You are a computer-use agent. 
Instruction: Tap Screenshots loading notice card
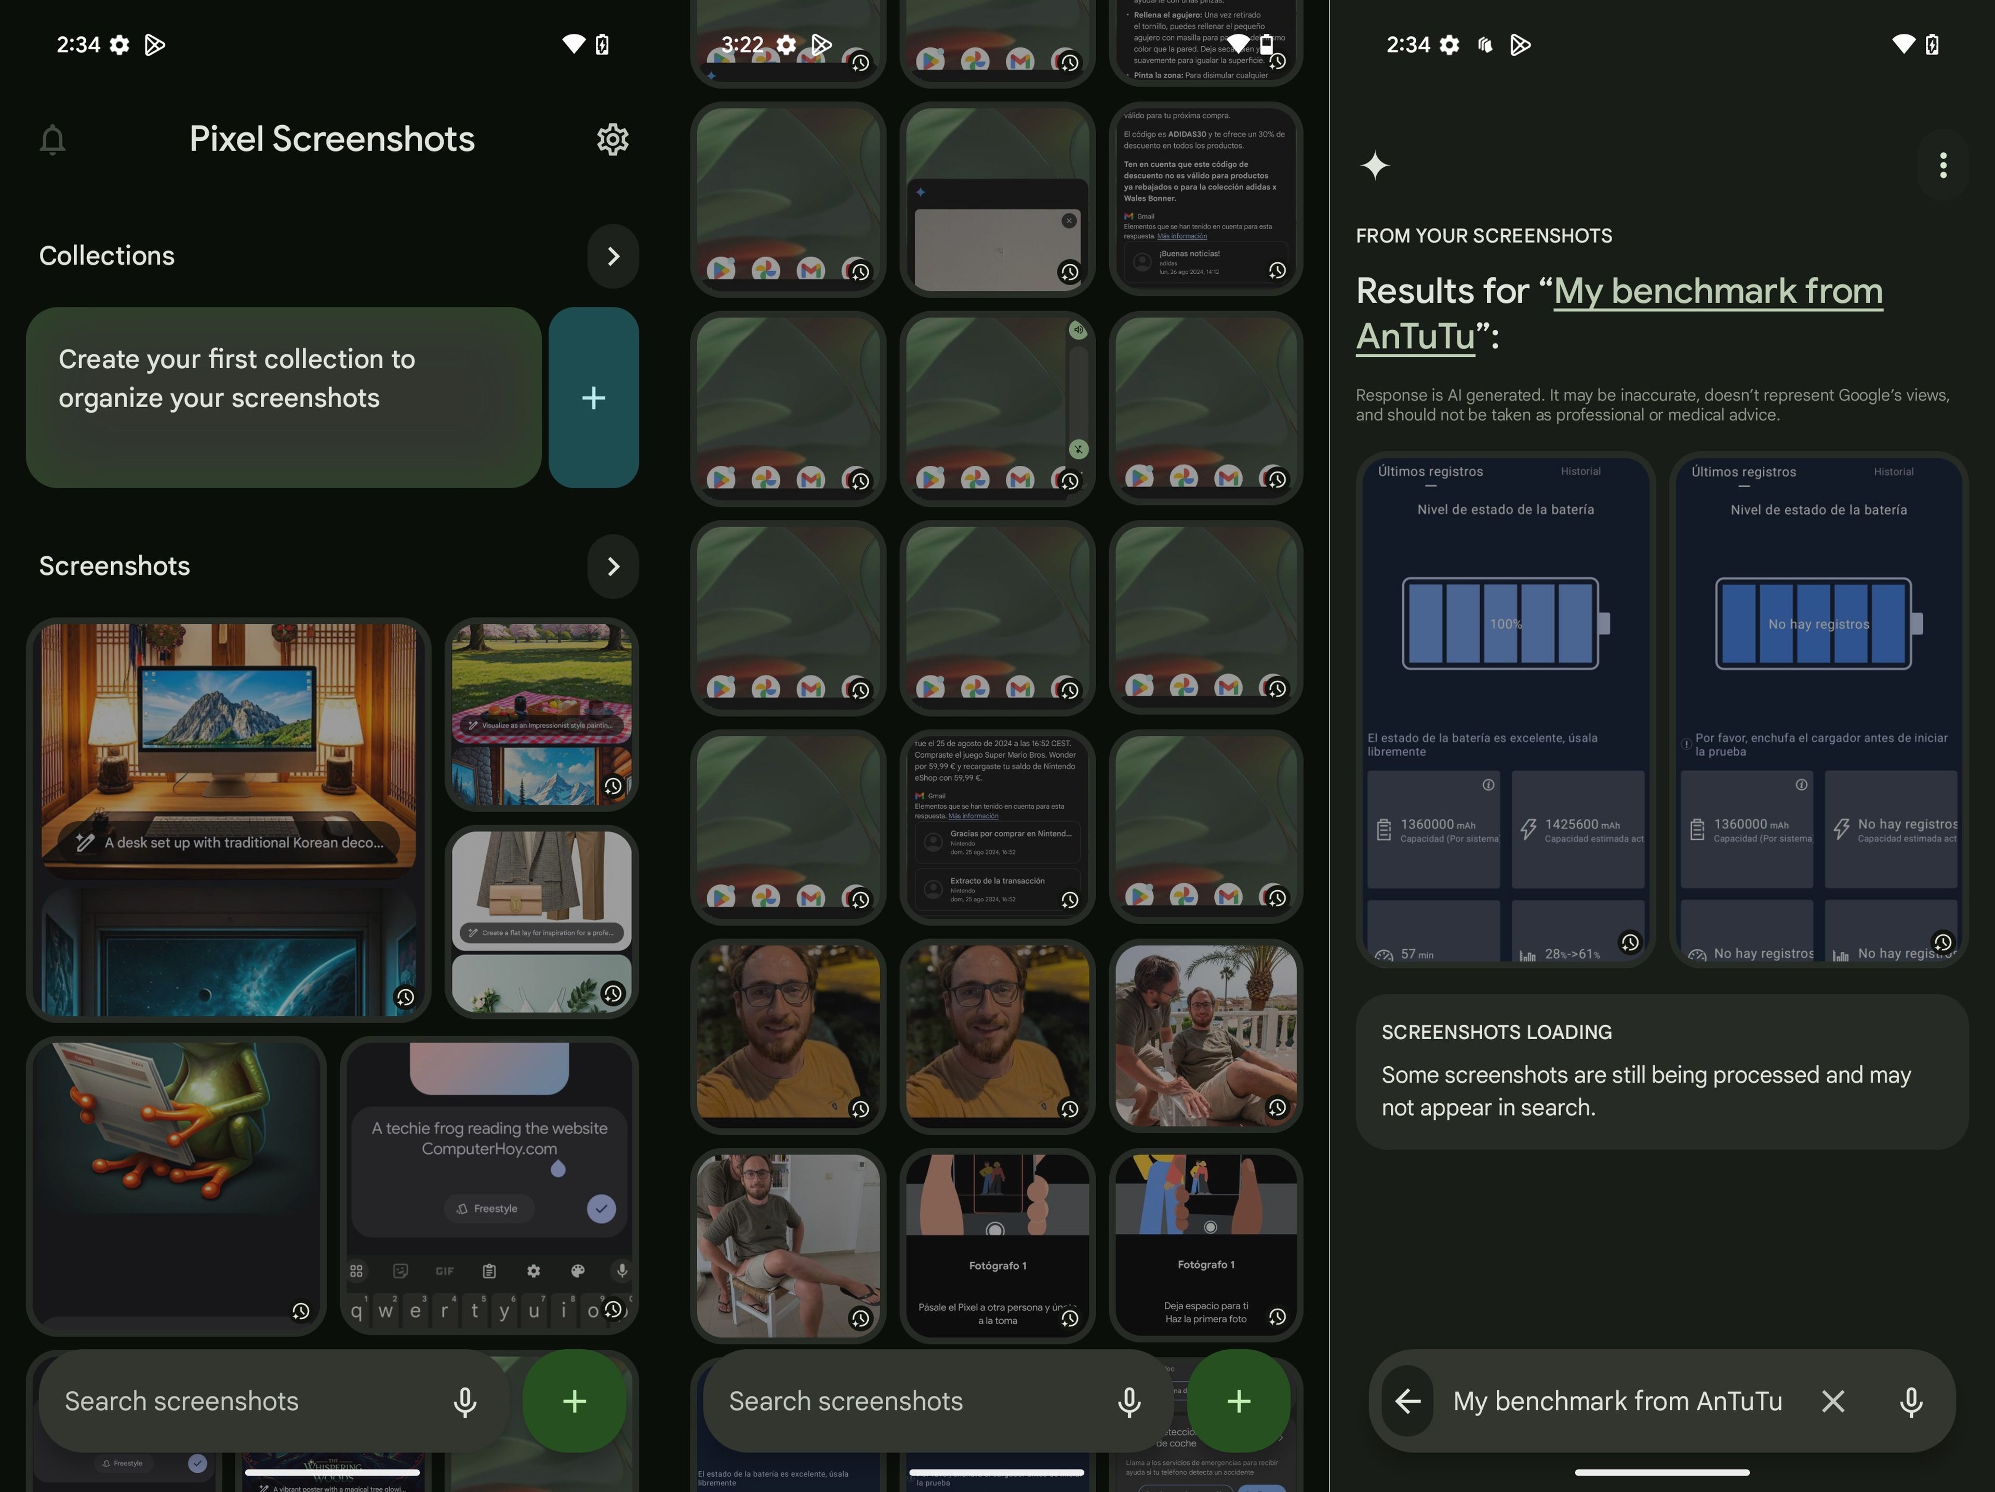1661,1072
